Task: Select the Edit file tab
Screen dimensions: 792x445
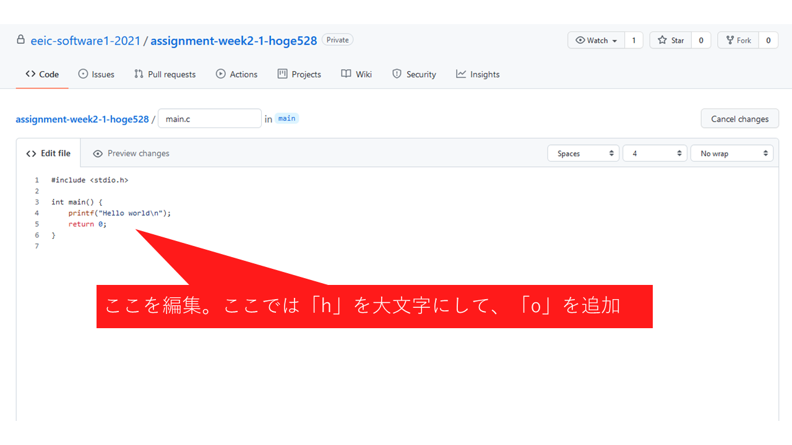Action: [x=48, y=153]
